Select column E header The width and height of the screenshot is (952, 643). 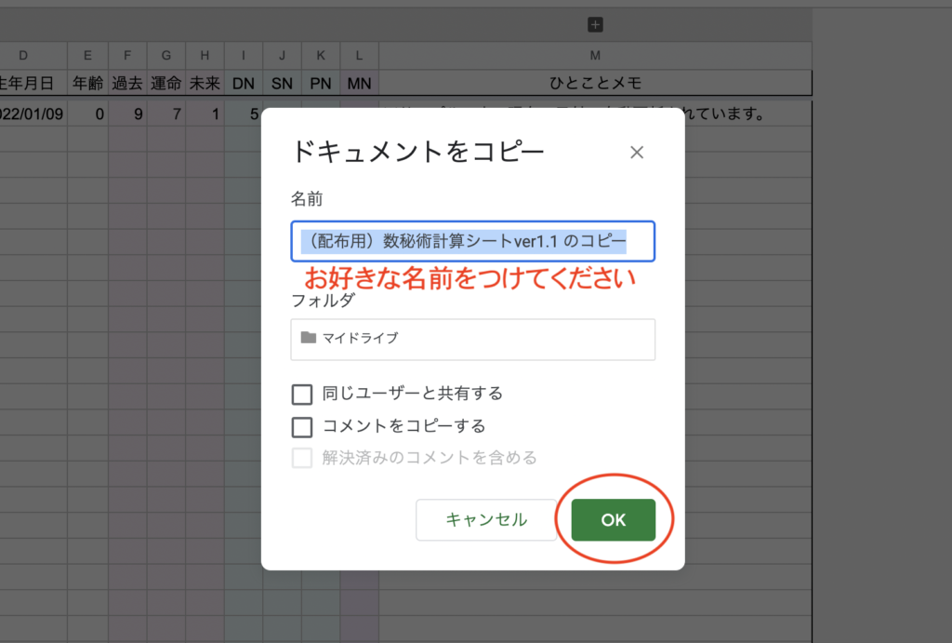(x=87, y=56)
